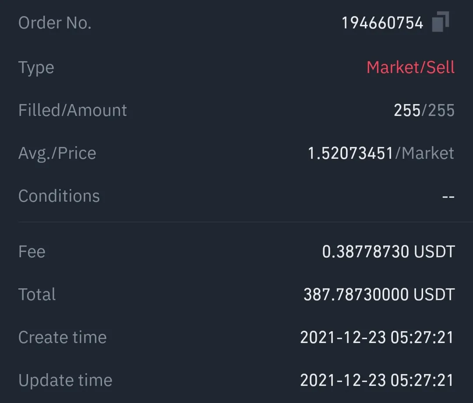Select the create time 2021-12-23 05:27:21

pyautogui.click(x=377, y=337)
